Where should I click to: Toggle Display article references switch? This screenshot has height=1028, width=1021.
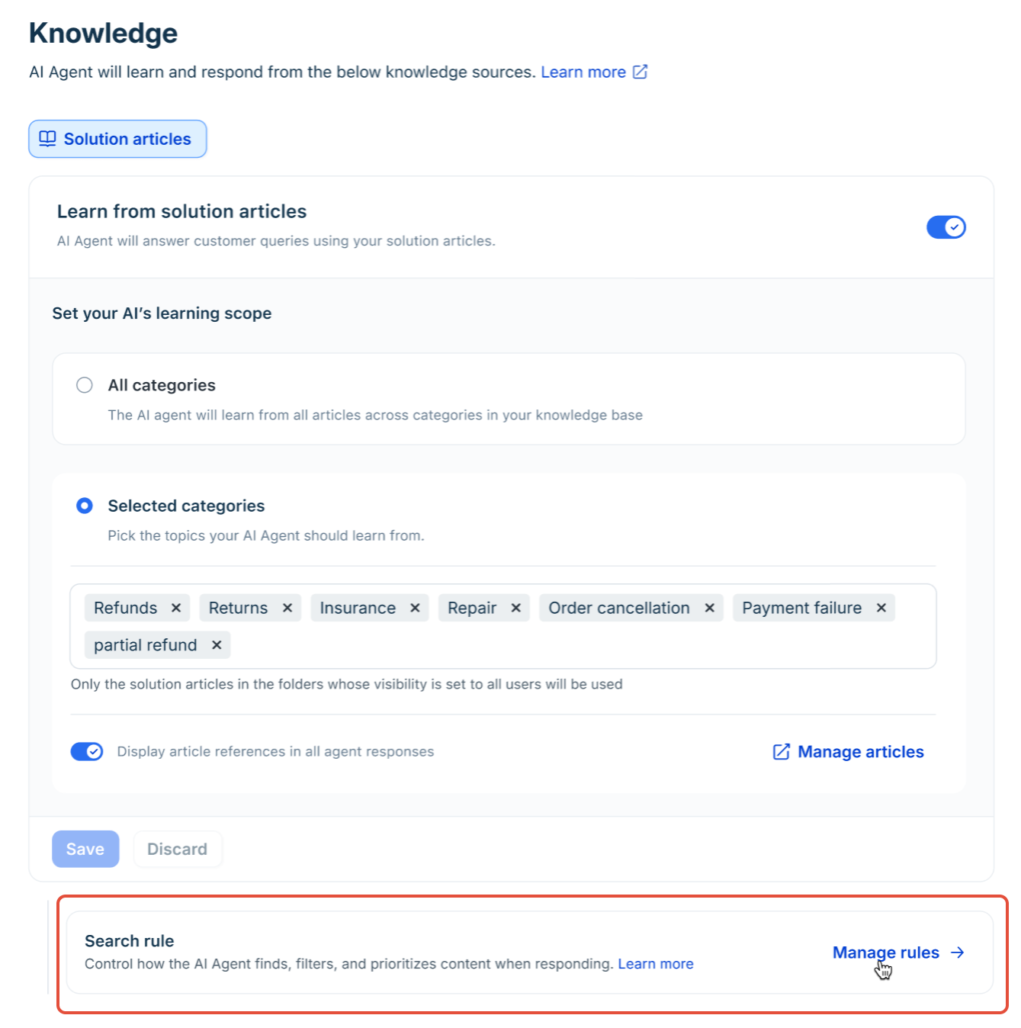[87, 752]
